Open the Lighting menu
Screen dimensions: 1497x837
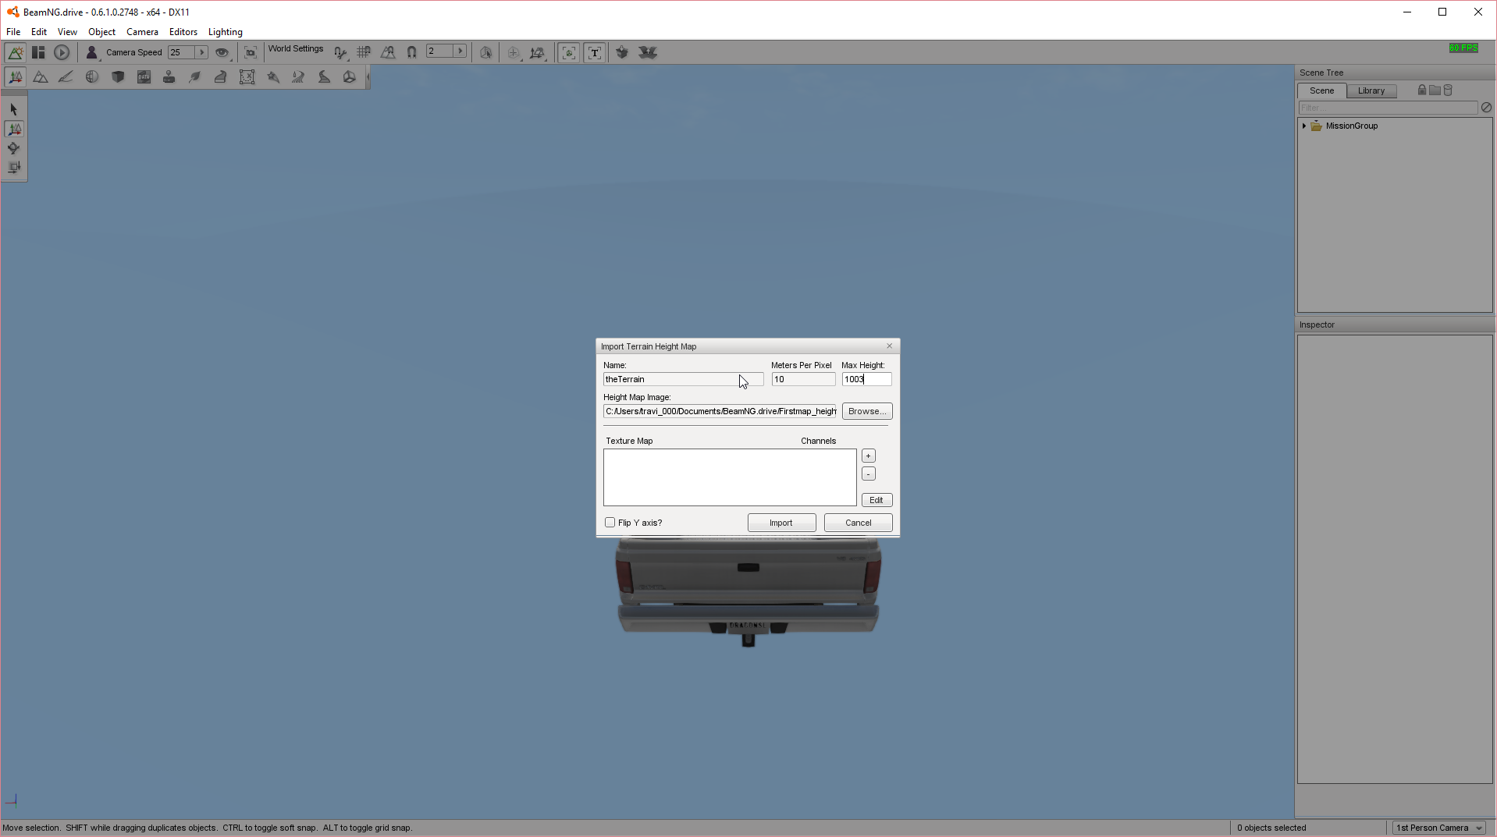click(x=225, y=32)
